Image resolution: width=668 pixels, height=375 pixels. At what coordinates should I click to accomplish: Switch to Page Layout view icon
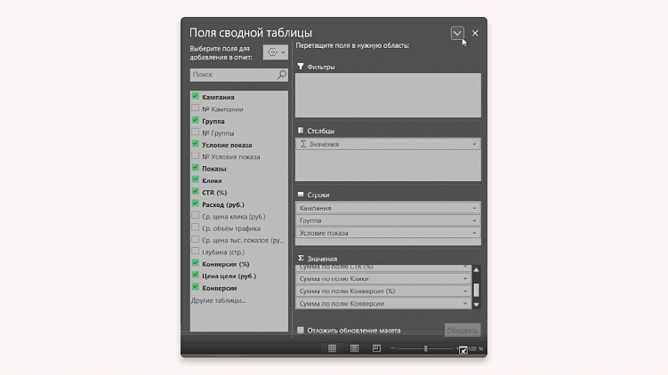tap(354, 348)
